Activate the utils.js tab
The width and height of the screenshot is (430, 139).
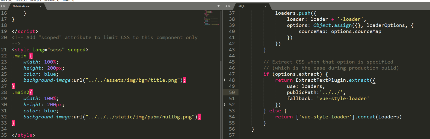[x=242, y=6]
